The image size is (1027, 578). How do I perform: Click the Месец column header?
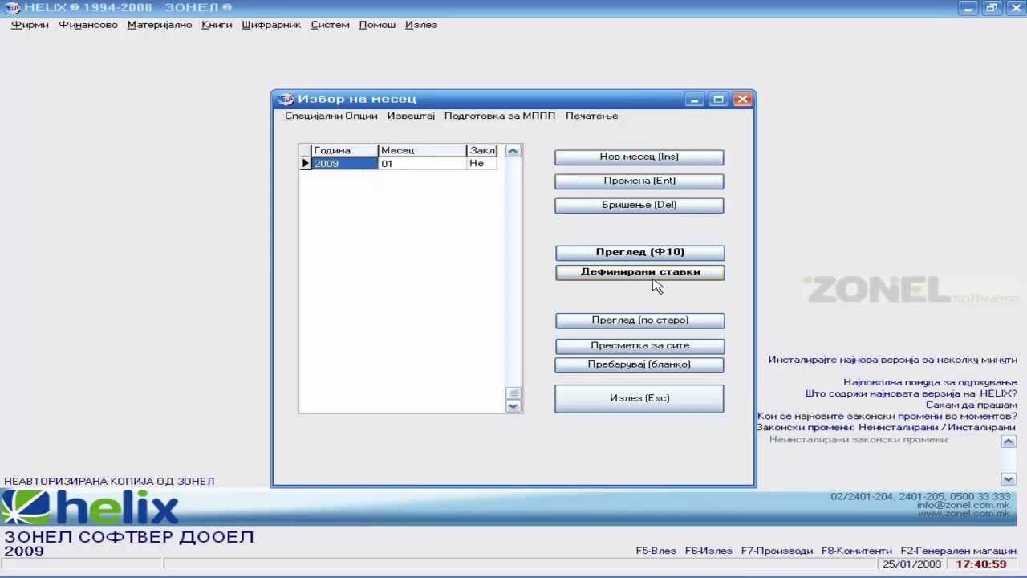point(422,151)
